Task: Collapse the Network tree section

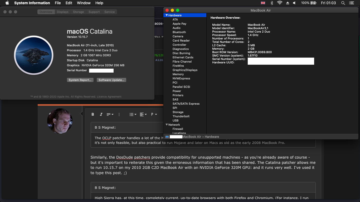Action: (167, 125)
